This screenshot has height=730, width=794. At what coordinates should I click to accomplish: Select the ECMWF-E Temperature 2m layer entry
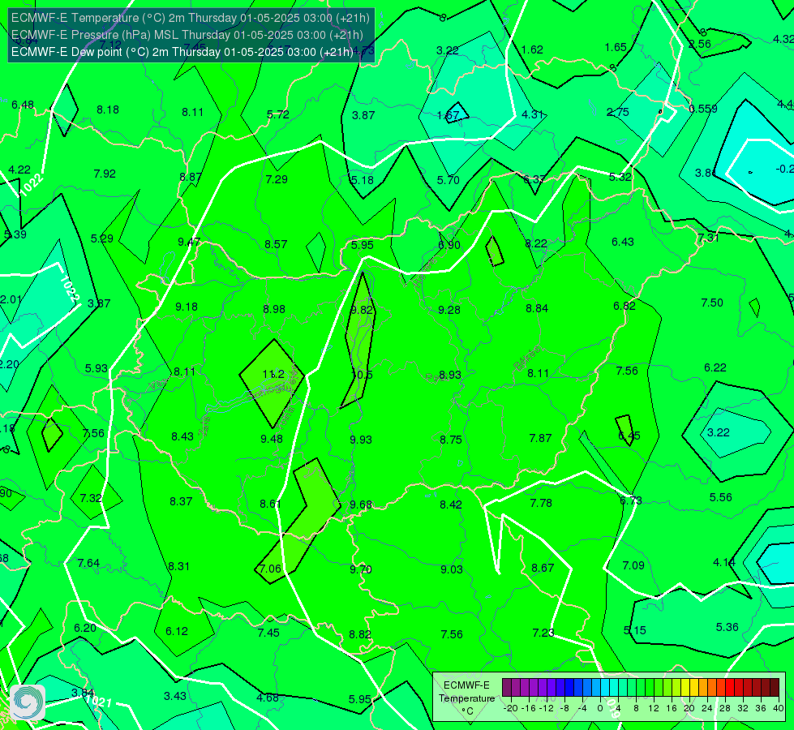click(191, 18)
